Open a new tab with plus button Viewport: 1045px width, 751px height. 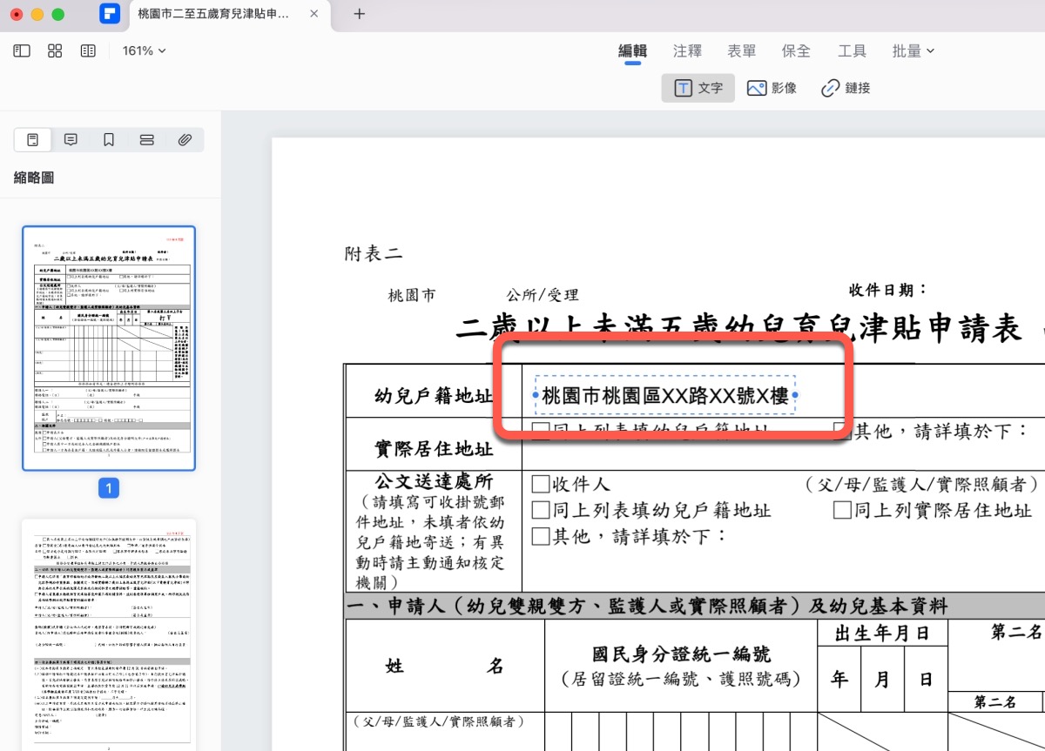tap(360, 14)
